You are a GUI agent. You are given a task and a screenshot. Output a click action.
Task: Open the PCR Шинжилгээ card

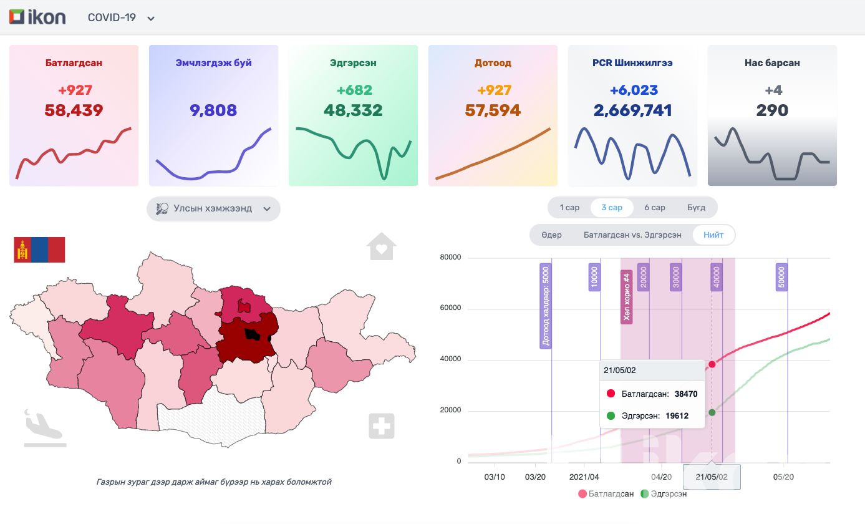632,115
